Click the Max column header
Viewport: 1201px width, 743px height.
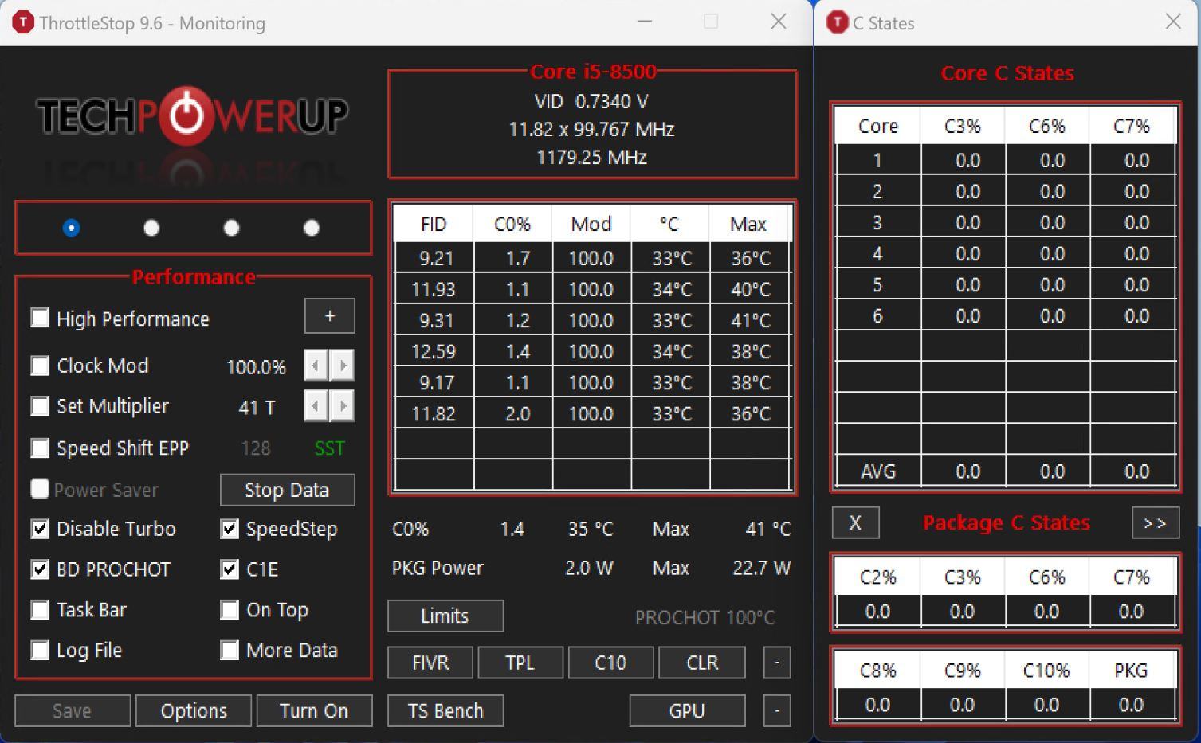pyautogui.click(x=748, y=224)
